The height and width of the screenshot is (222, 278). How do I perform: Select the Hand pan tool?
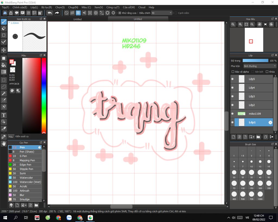coord(4,144)
